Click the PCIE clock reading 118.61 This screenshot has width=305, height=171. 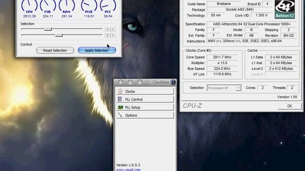[89, 16]
